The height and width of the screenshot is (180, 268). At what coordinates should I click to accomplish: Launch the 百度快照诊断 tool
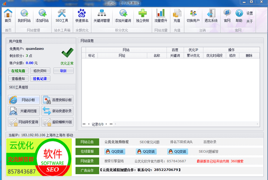click(57, 100)
